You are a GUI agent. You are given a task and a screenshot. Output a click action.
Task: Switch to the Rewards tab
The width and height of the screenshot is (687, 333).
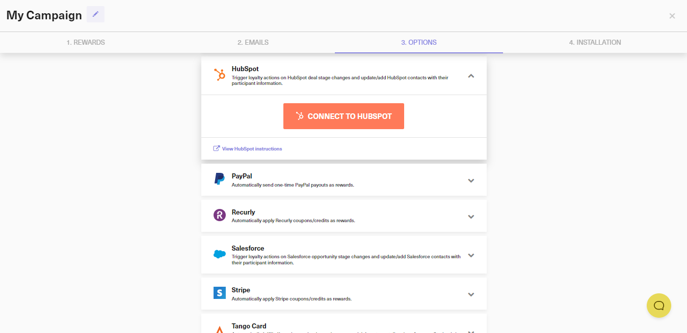tap(86, 42)
